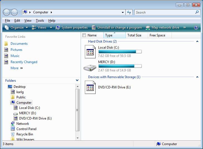This screenshot has width=203, height=149.
Task: Click the search magnifier icon
Action: click(197, 12)
